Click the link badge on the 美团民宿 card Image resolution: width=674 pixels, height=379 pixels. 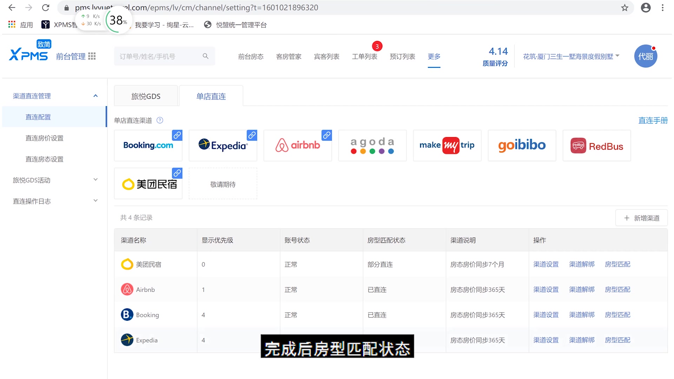(x=177, y=173)
